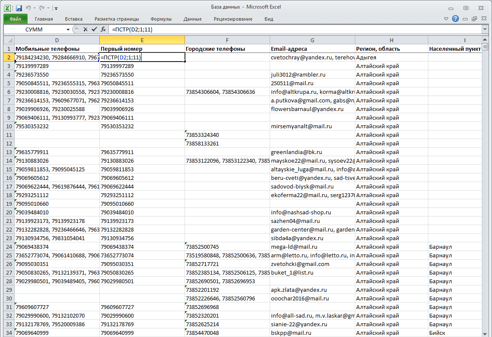Click the cell with 73854306604, 73854306636
The height and width of the screenshot is (337, 492).
pos(227,92)
